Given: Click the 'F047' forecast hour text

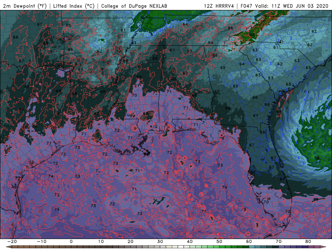Looking at the screenshot, I should (247, 6).
